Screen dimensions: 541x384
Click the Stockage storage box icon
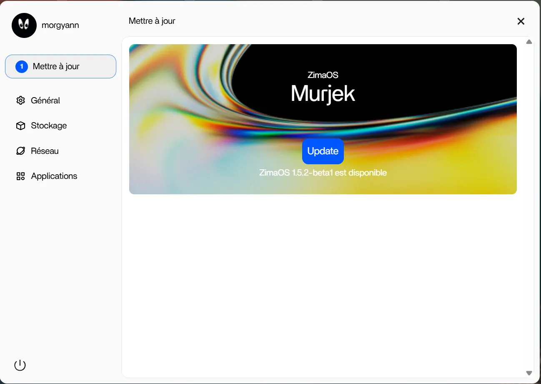click(20, 125)
